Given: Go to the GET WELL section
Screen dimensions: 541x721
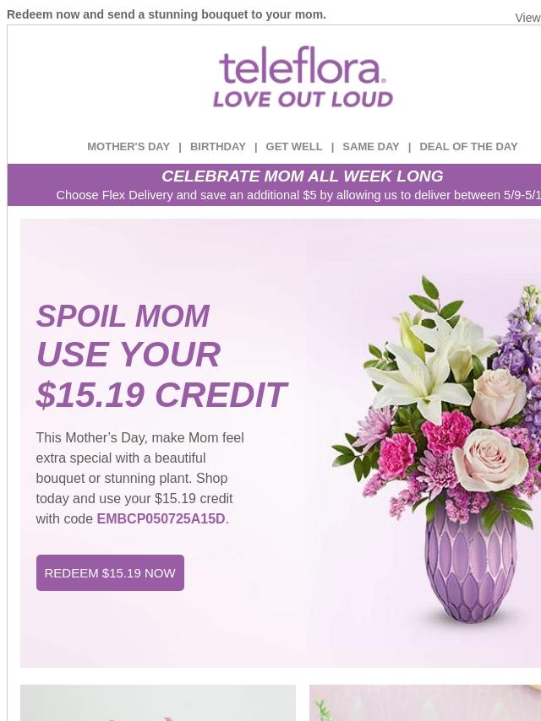Looking at the screenshot, I should click(294, 147).
